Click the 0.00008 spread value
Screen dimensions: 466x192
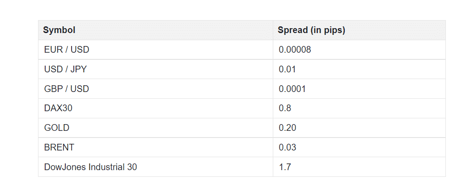pyautogui.click(x=295, y=50)
